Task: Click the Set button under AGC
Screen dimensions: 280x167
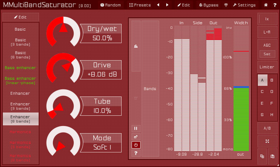Action: 267,54
